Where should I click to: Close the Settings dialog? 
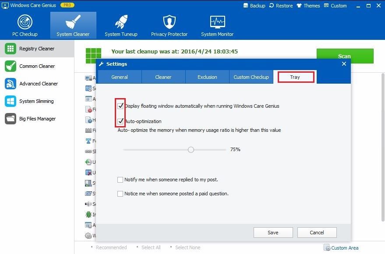pyautogui.click(x=344, y=64)
